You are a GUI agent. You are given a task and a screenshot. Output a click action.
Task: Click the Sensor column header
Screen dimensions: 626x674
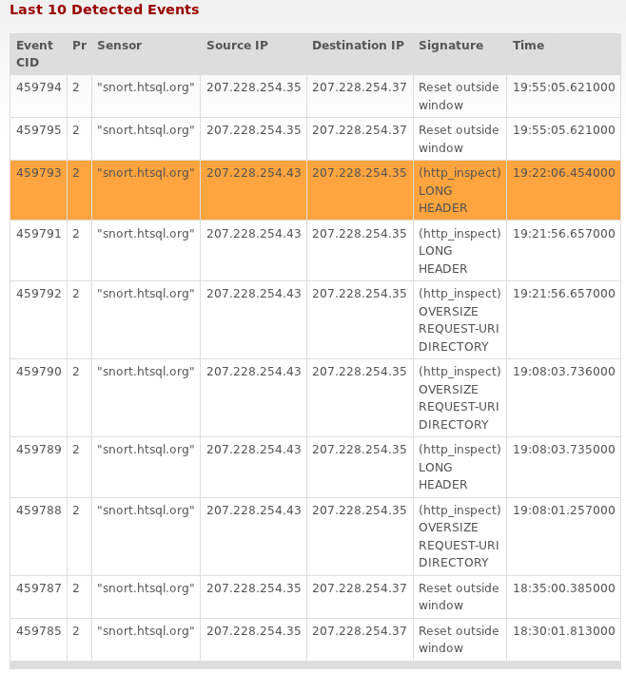click(x=119, y=45)
